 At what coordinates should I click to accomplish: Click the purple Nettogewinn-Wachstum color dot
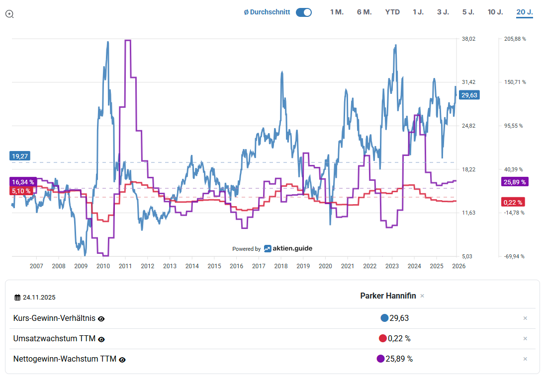click(x=380, y=359)
